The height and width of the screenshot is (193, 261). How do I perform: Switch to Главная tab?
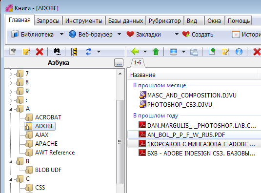tap(20, 20)
